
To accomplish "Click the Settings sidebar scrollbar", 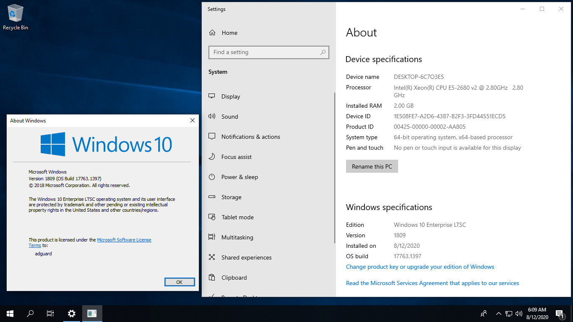I will [x=334, y=168].
